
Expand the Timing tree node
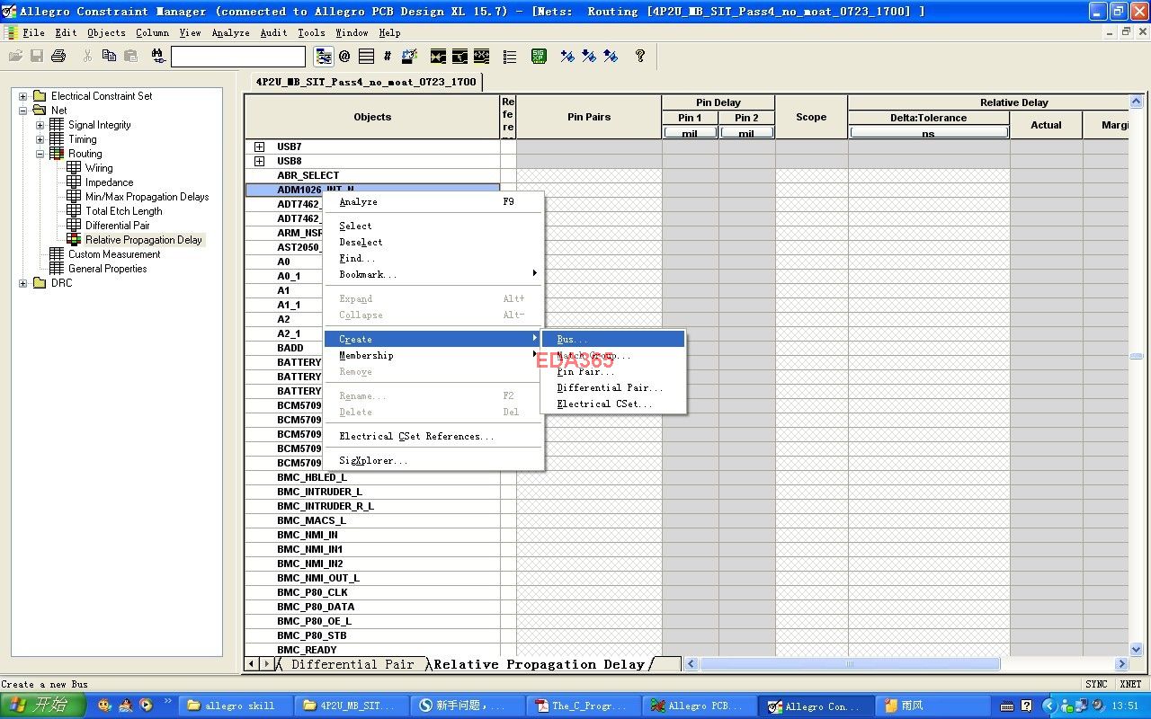click(x=40, y=139)
